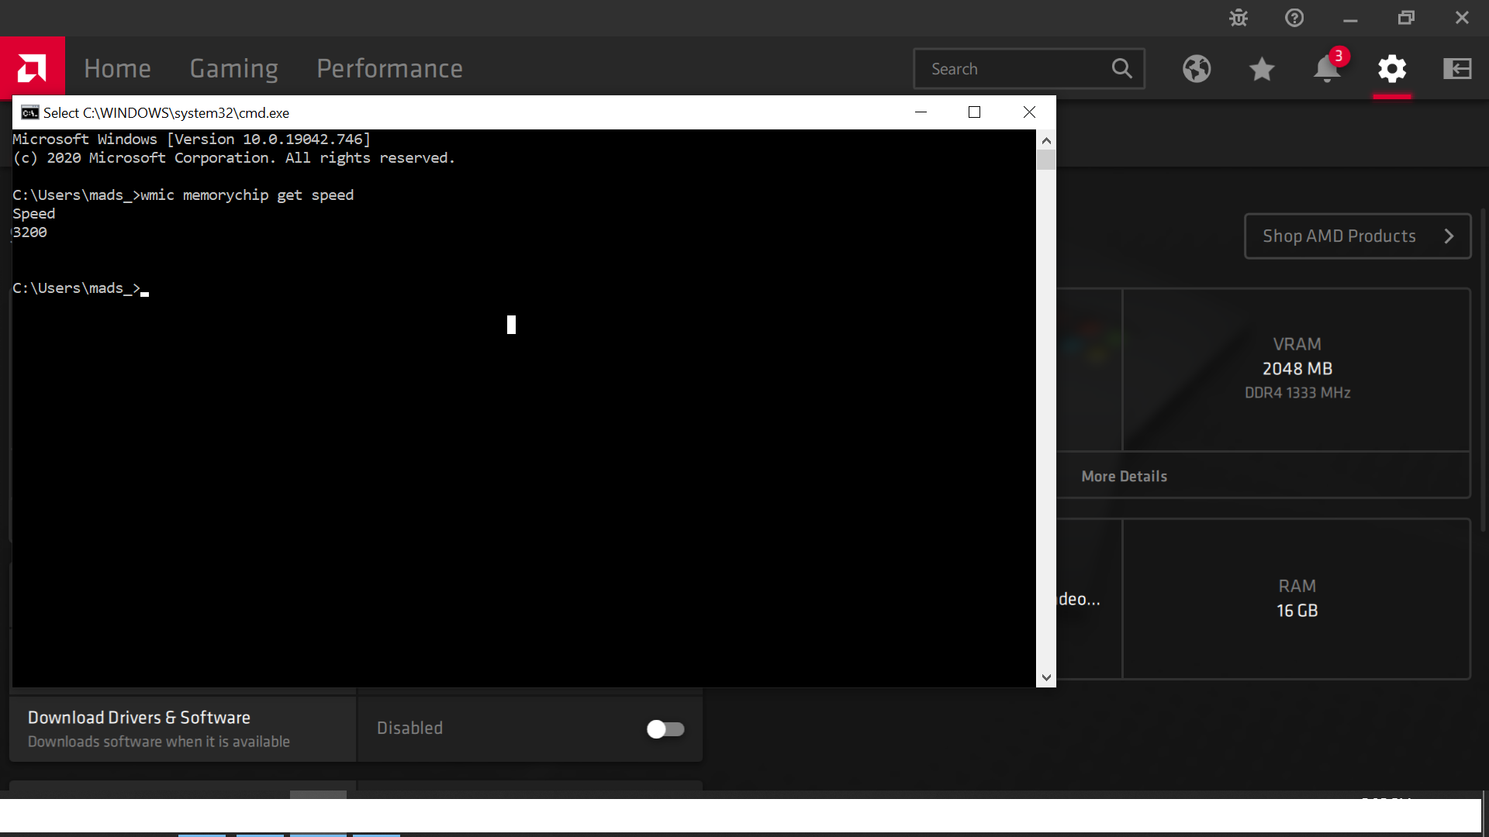This screenshot has width=1489, height=837.
Task: Minimize the AMD Software window
Action: [1350, 18]
